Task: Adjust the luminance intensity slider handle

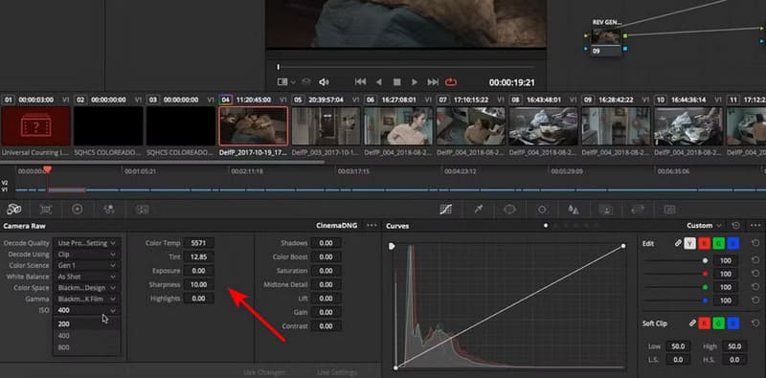Action: [705, 261]
